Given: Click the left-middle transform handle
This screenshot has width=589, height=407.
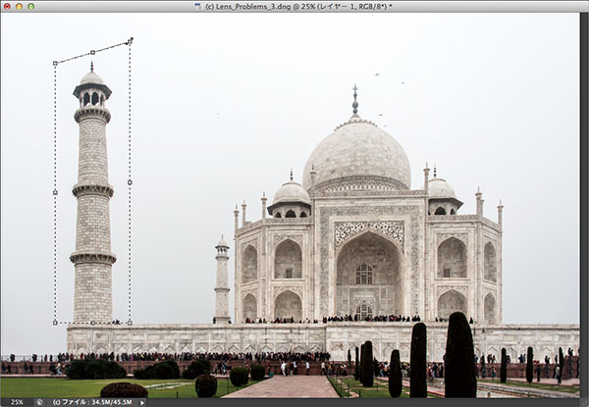Looking at the screenshot, I should [55, 192].
